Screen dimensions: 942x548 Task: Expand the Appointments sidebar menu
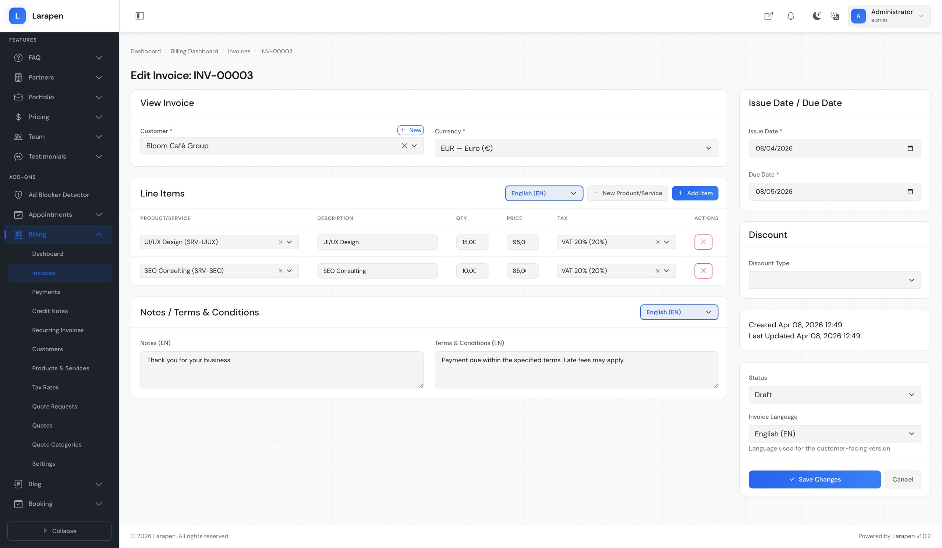click(x=99, y=215)
